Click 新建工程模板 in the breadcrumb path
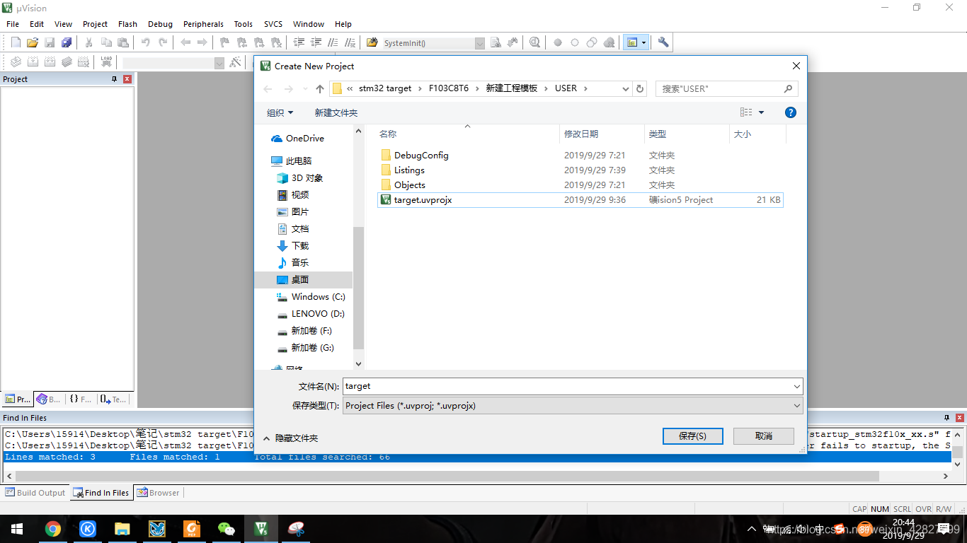Viewport: 967px width, 543px height. point(512,88)
